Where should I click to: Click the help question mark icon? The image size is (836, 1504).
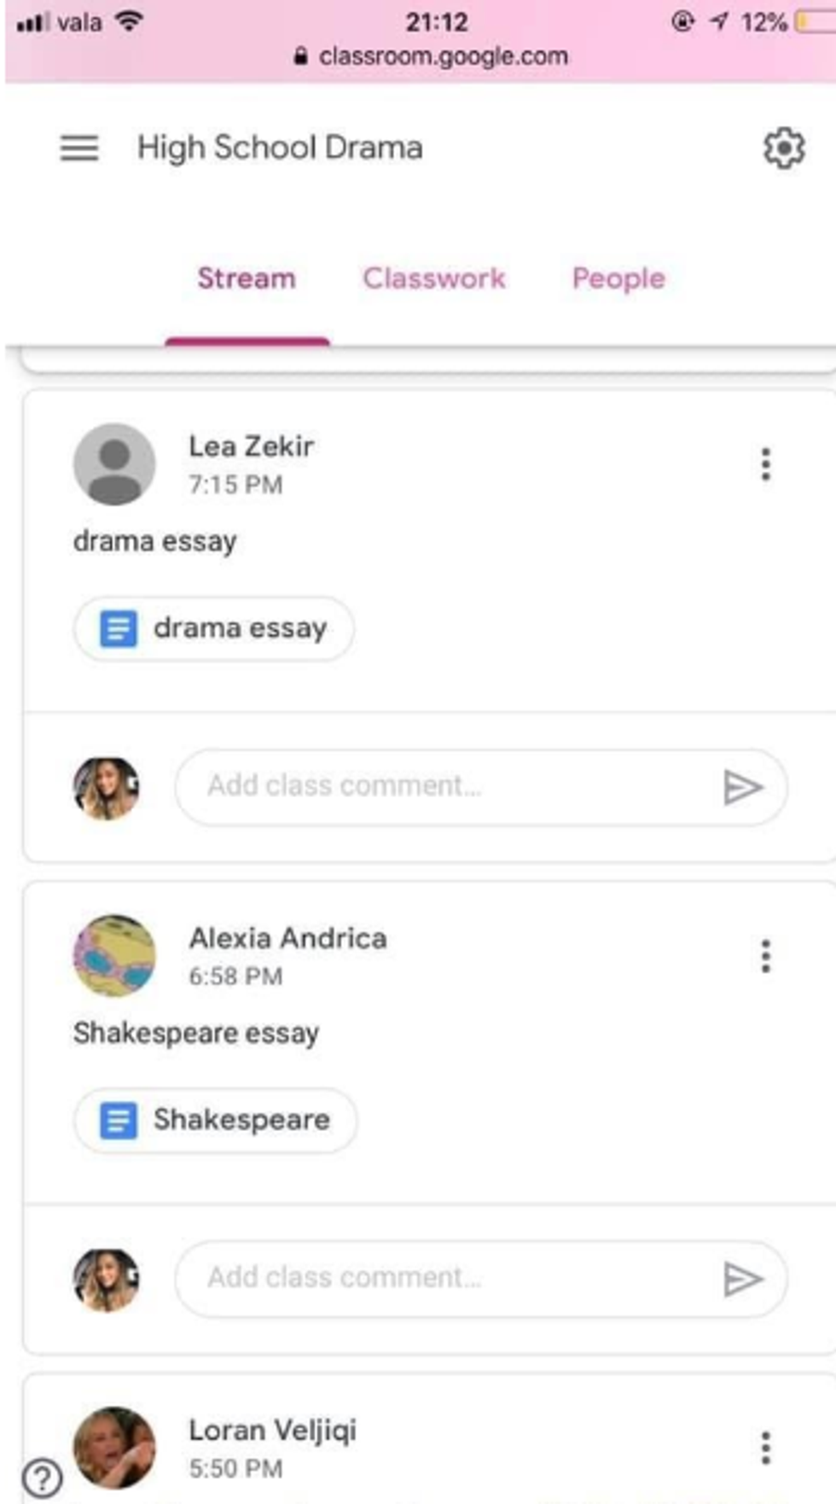[43, 1477]
